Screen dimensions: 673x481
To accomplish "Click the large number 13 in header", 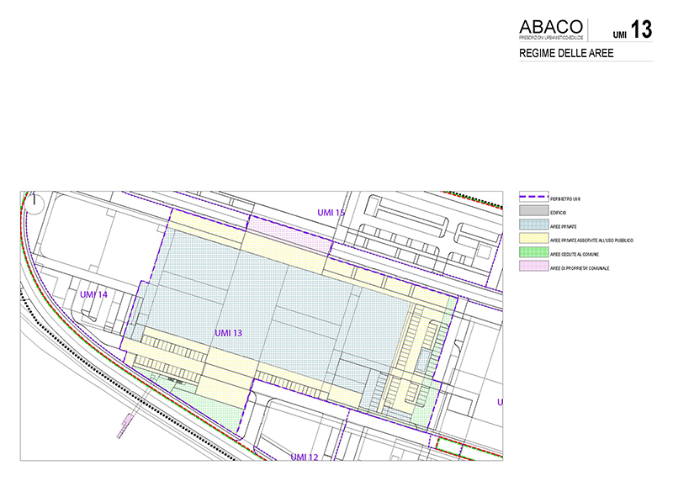I will [641, 30].
